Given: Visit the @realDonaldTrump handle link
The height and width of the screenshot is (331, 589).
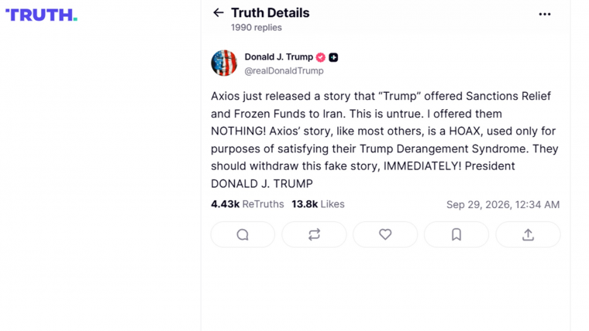Looking at the screenshot, I should click(284, 71).
